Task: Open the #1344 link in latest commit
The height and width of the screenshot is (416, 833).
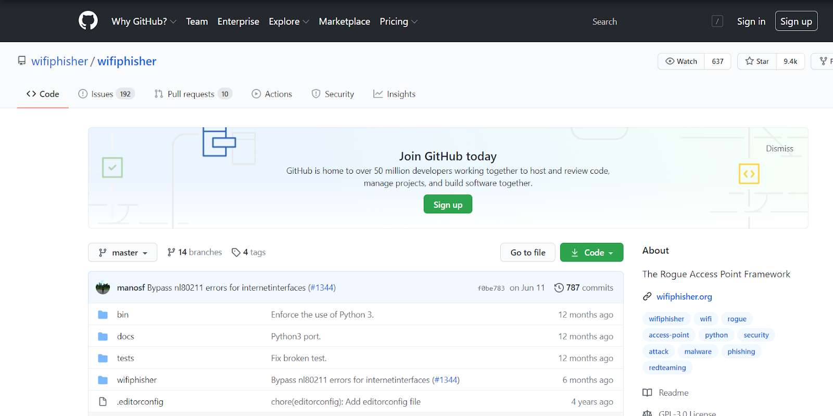Action: (322, 288)
